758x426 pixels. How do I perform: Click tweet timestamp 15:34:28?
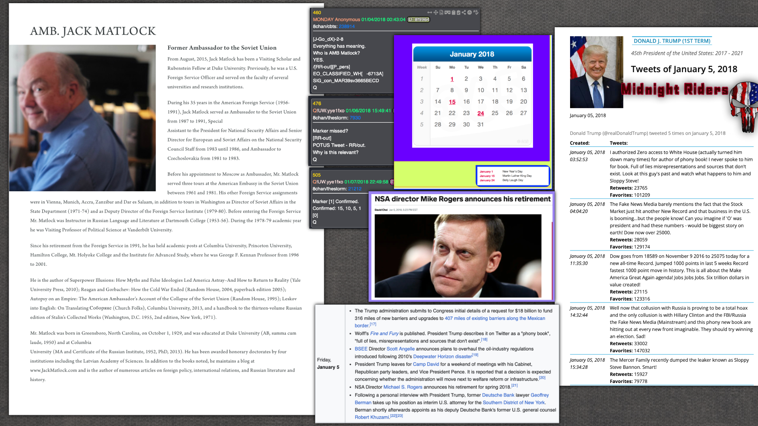tap(579, 367)
